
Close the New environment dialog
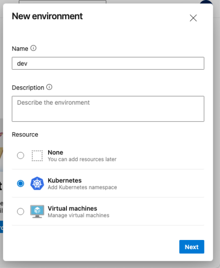193,18
